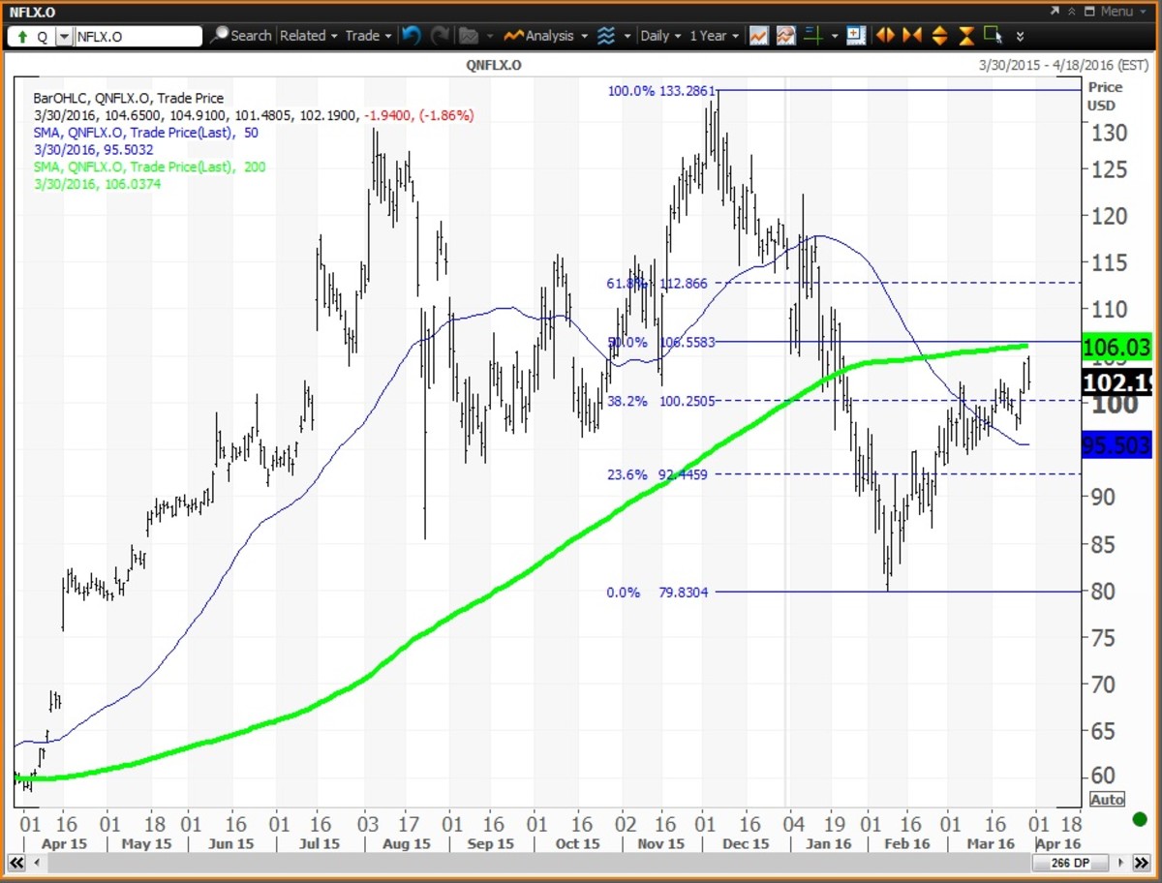Screen dimensions: 1162x883
Task: Click the horizontal expand orange arrows icon
Action: [x=885, y=36]
